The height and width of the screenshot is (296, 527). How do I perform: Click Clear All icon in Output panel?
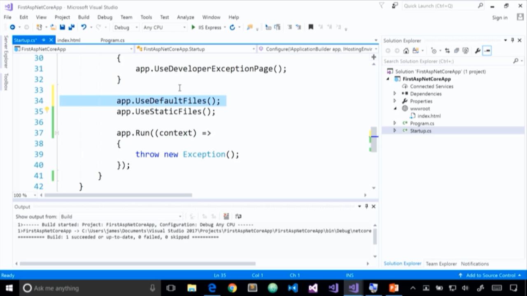coord(226,216)
